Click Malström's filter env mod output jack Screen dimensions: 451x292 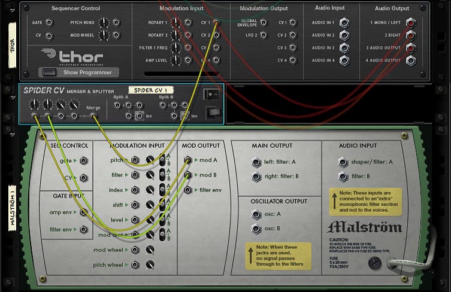point(188,190)
